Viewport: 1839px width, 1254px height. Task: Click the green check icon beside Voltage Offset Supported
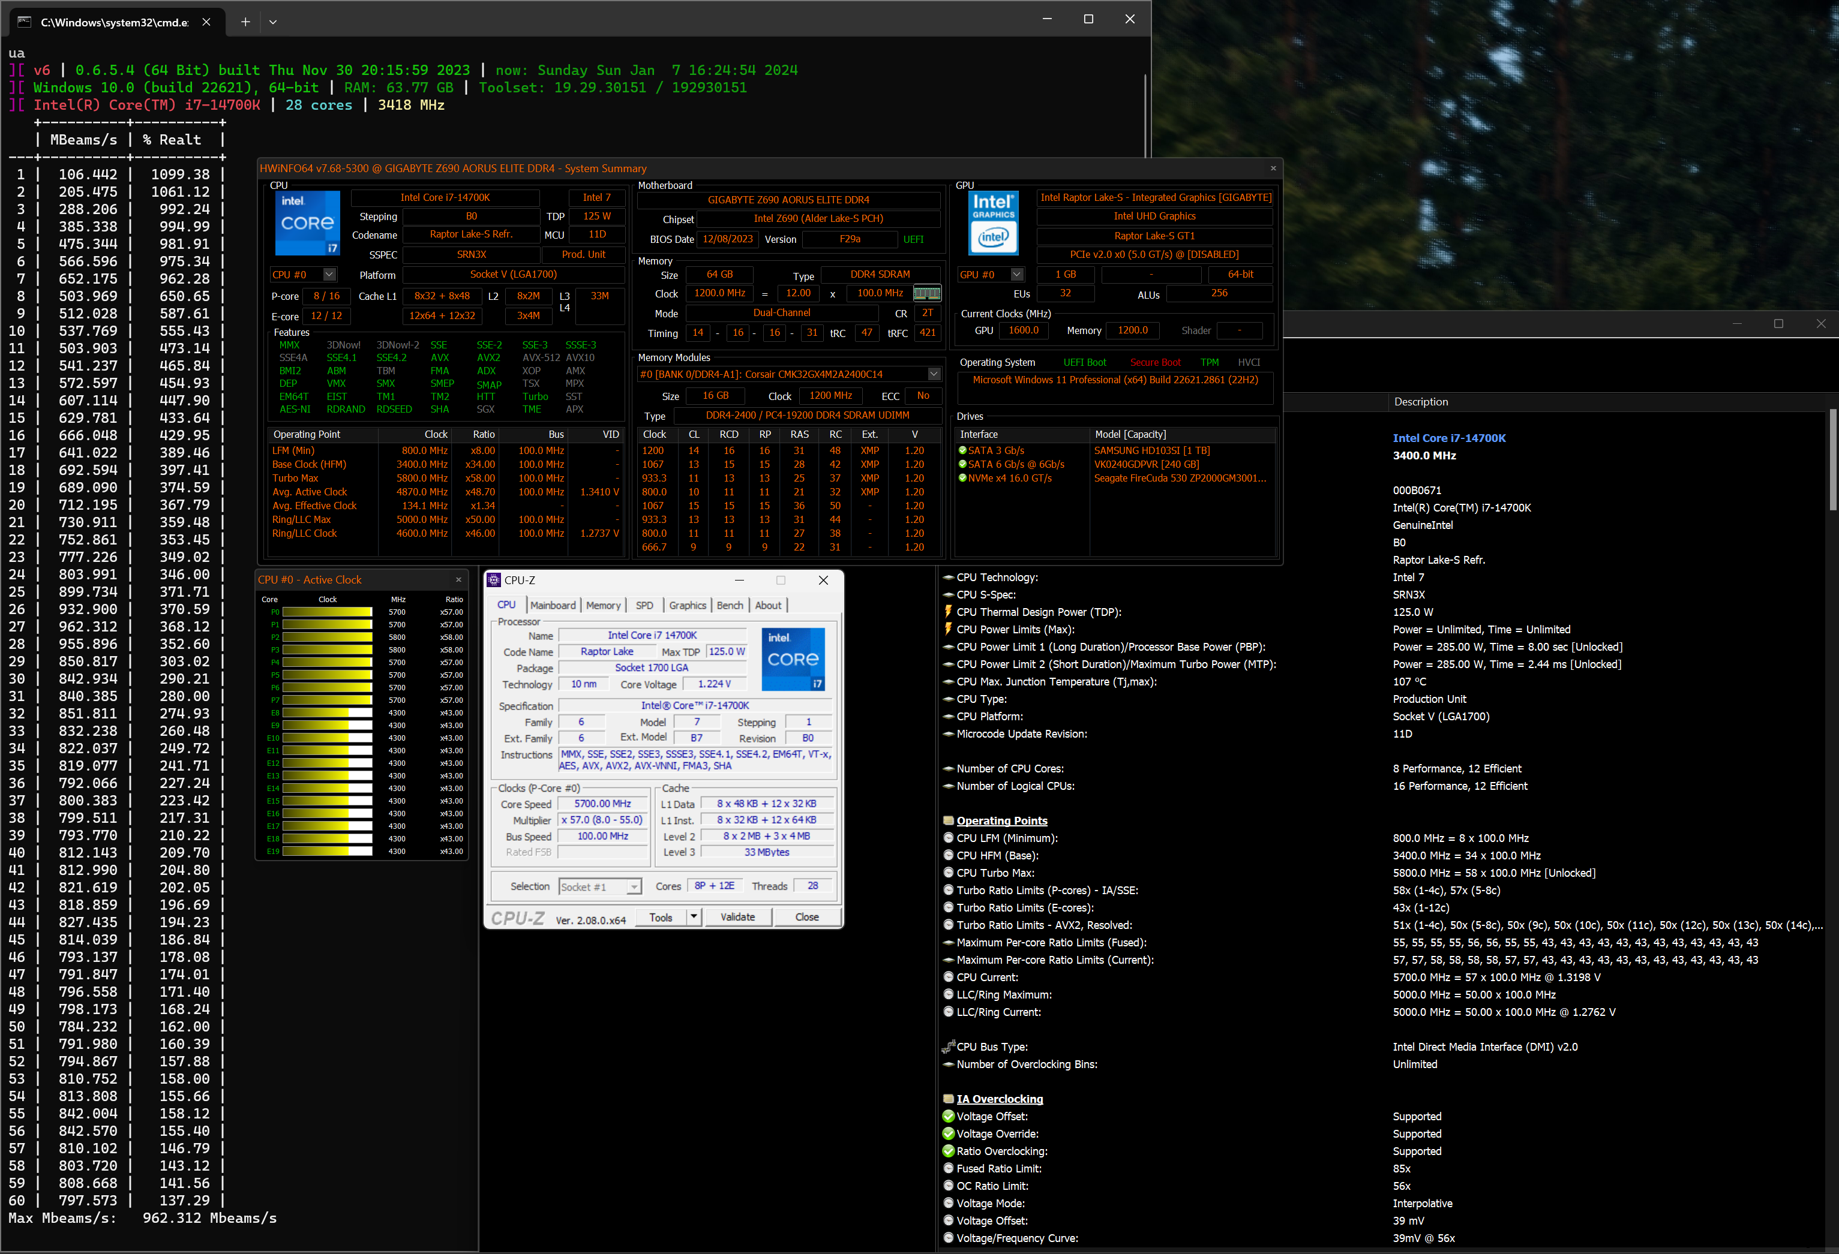pos(948,1116)
